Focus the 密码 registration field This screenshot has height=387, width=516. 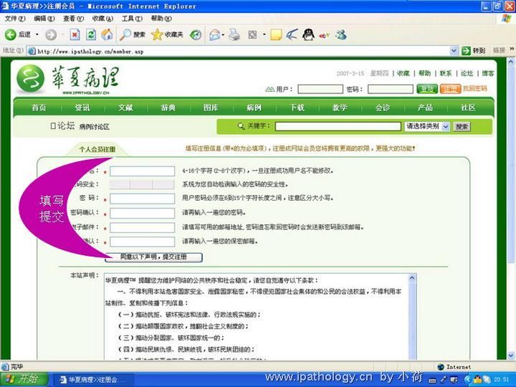(142, 199)
